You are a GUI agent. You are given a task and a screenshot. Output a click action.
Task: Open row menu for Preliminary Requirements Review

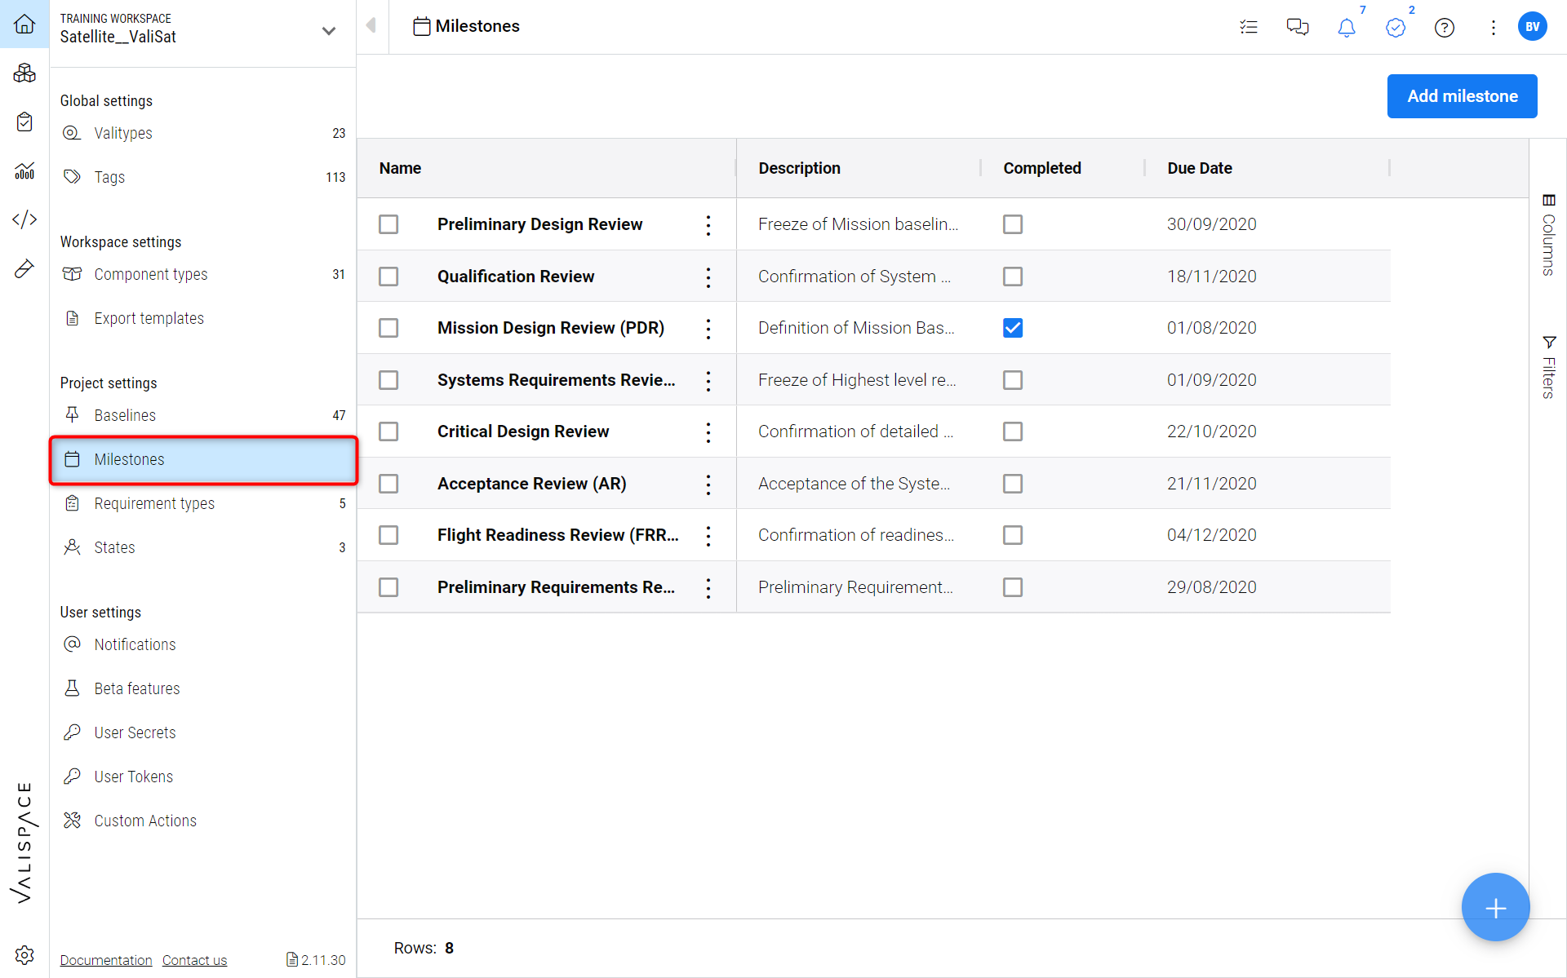coord(708,588)
